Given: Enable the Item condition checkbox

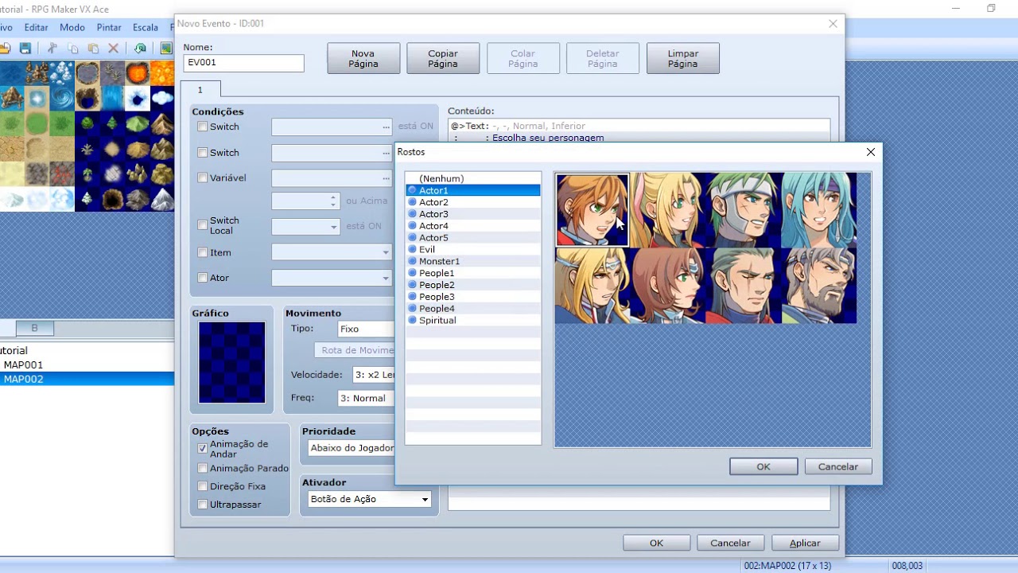Looking at the screenshot, I should click(x=203, y=253).
